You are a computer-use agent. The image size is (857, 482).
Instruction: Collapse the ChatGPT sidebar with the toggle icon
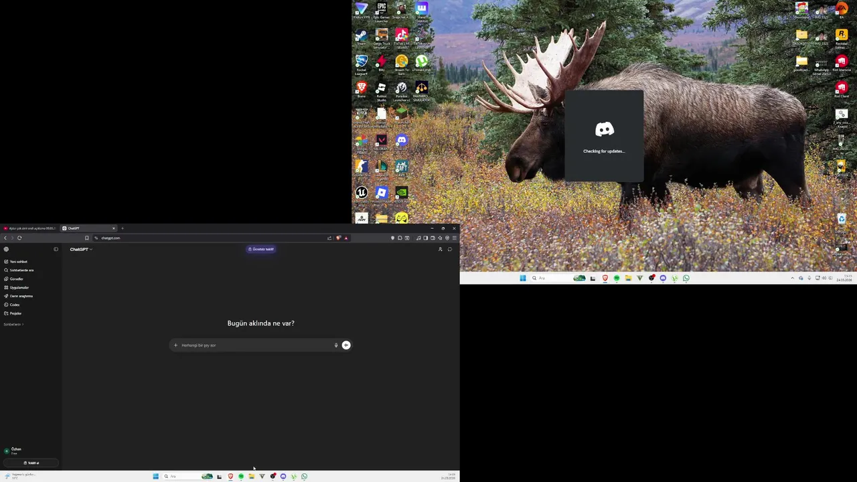[56, 249]
